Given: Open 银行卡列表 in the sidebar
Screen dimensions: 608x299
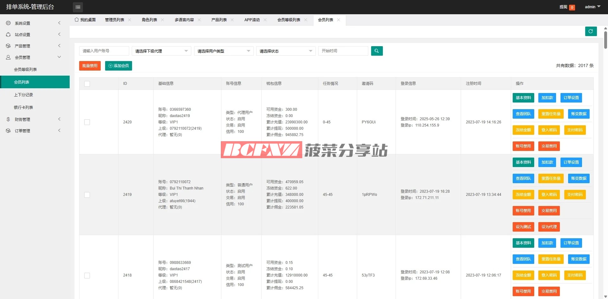Looking at the screenshot, I should [23, 108].
